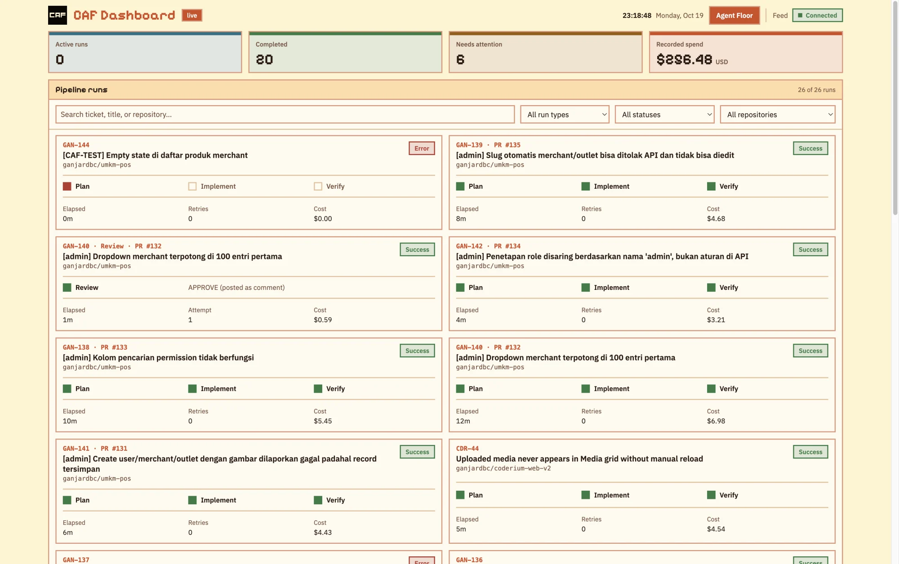
Task: Click the red Plan stage square of GAN-144
Action: coord(67,187)
